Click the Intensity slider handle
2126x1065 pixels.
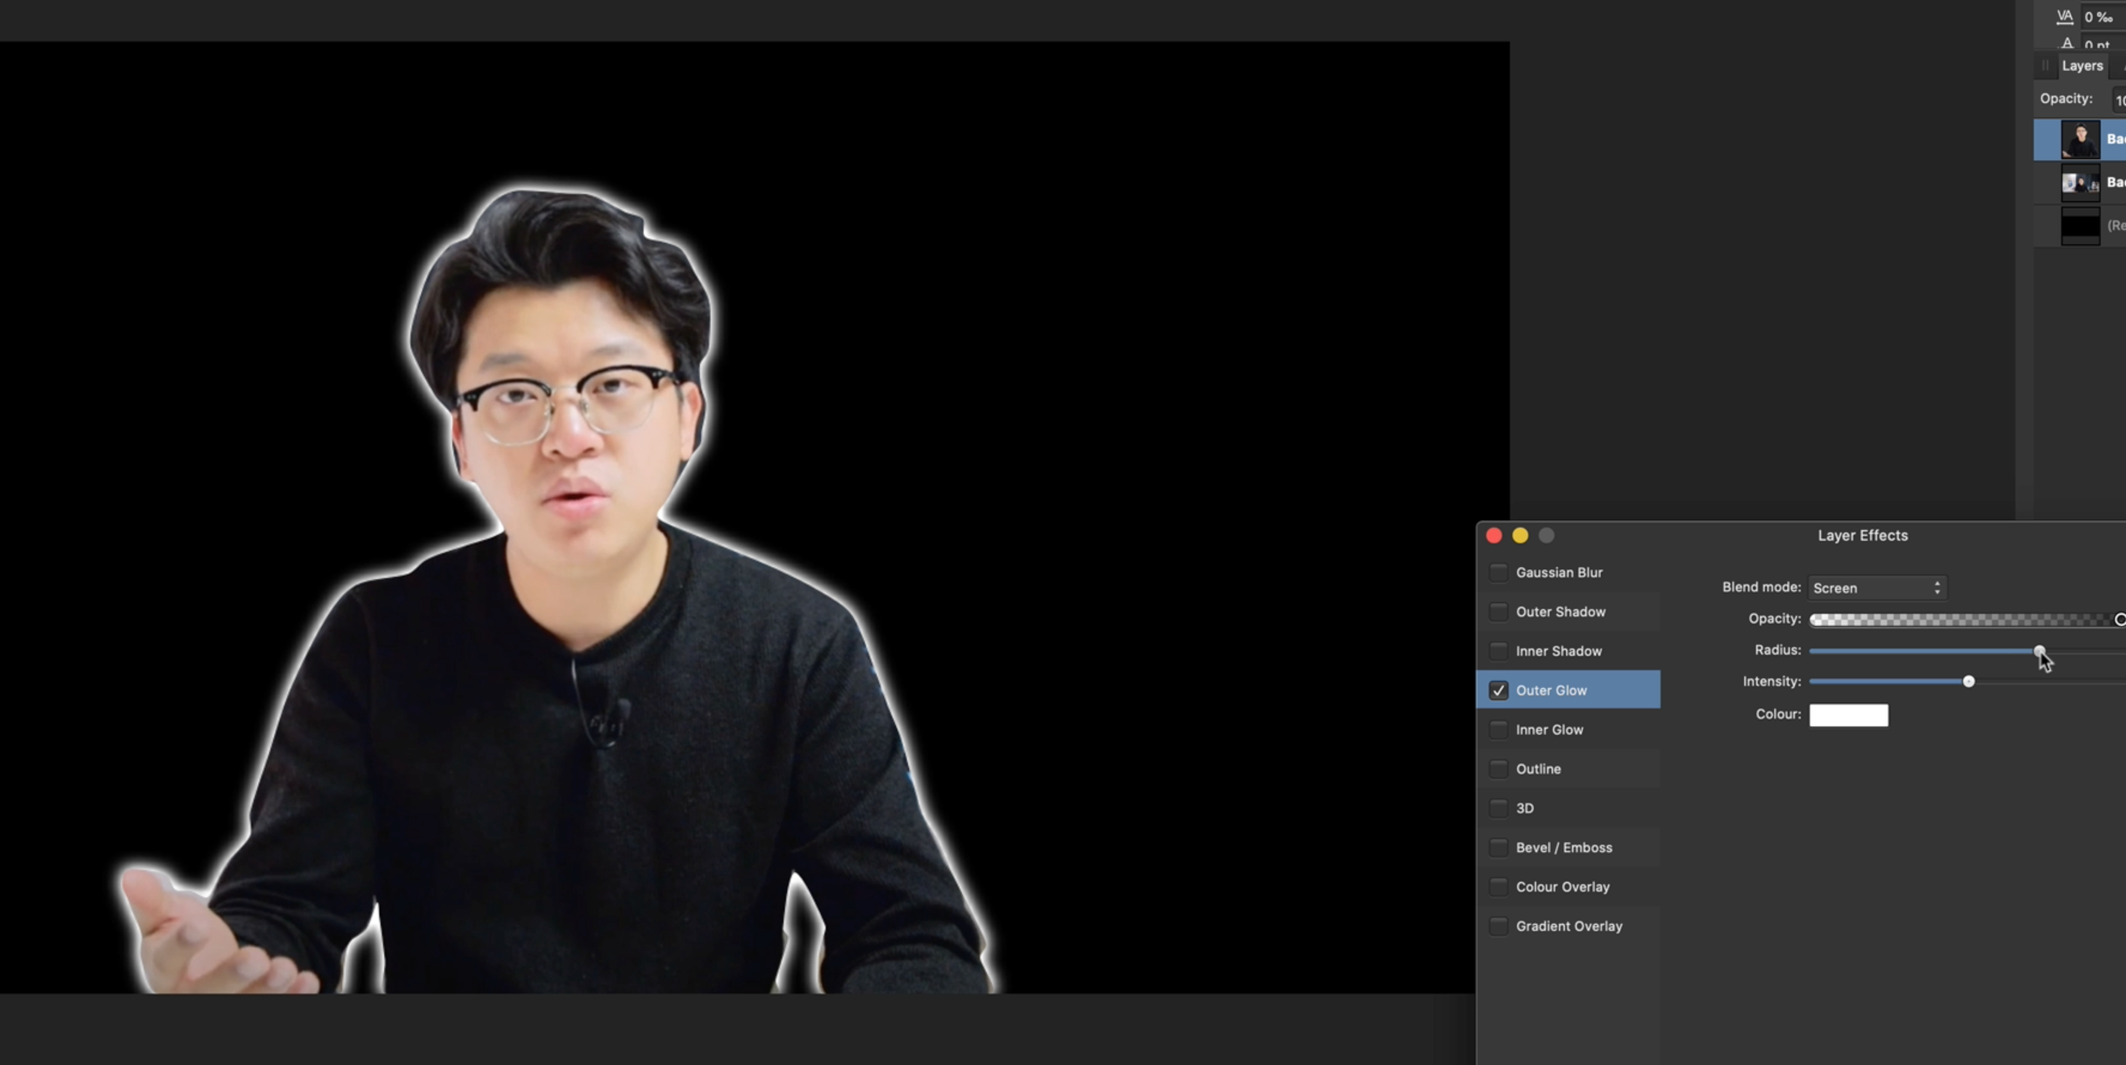tap(1968, 682)
